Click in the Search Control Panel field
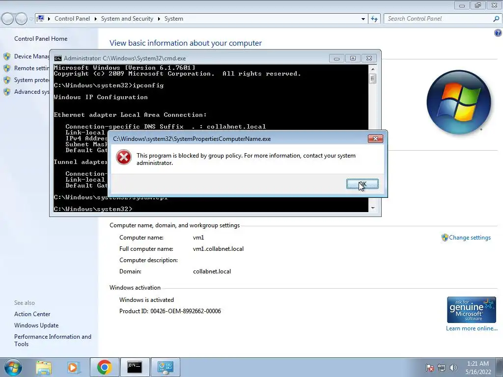This screenshot has width=503, height=377. coord(439,19)
